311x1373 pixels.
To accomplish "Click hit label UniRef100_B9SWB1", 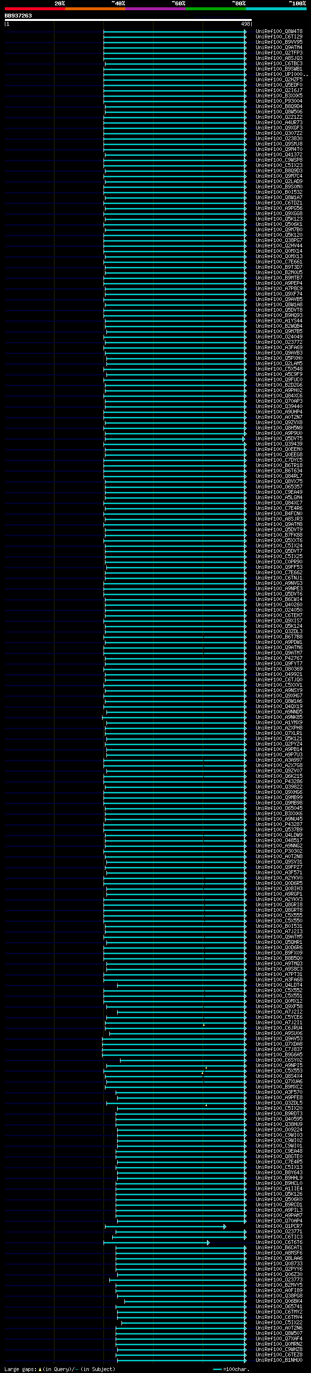I will click(x=279, y=69).
